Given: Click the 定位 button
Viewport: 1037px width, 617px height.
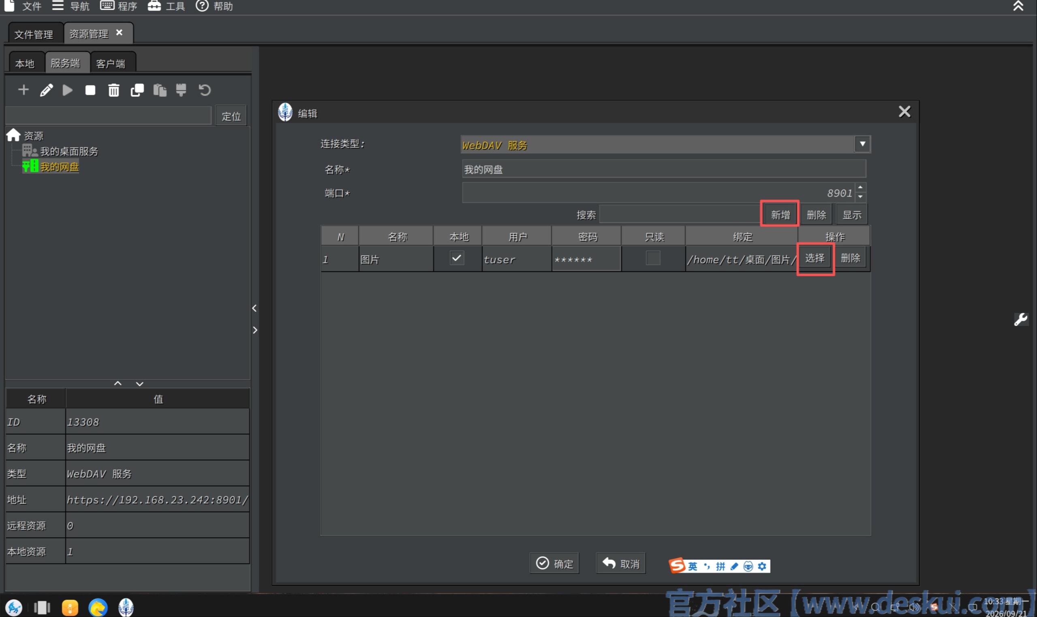Looking at the screenshot, I should pyautogui.click(x=231, y=116).
